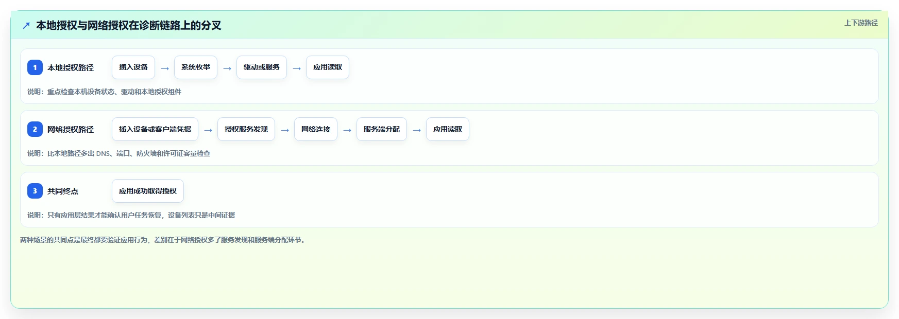Select the 网络授权路径 row label
899x319 pixels.
tap(71, 129)
